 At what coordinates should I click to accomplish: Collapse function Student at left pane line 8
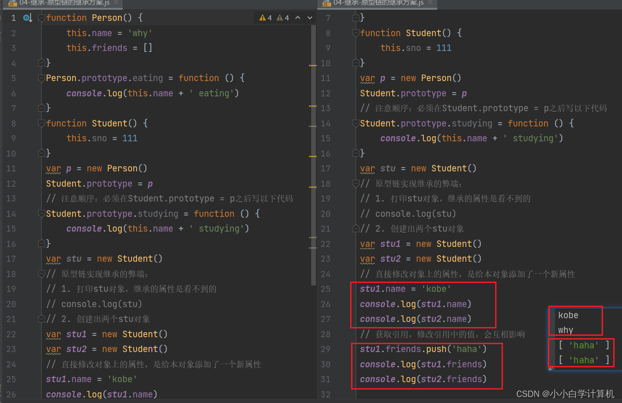coord(41,123)
